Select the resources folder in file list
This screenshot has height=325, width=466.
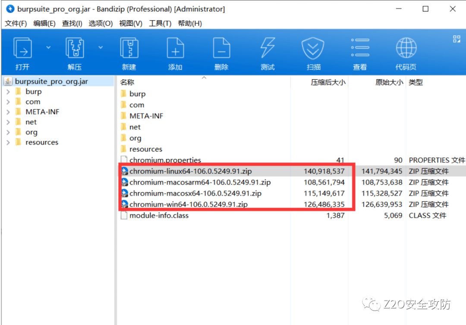146,149
